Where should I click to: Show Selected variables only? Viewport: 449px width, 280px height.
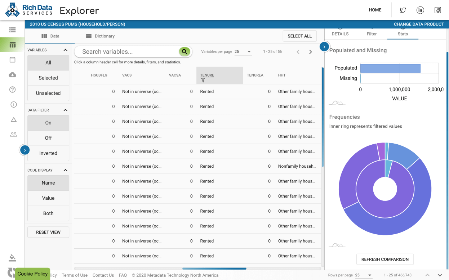click(48, 78)
